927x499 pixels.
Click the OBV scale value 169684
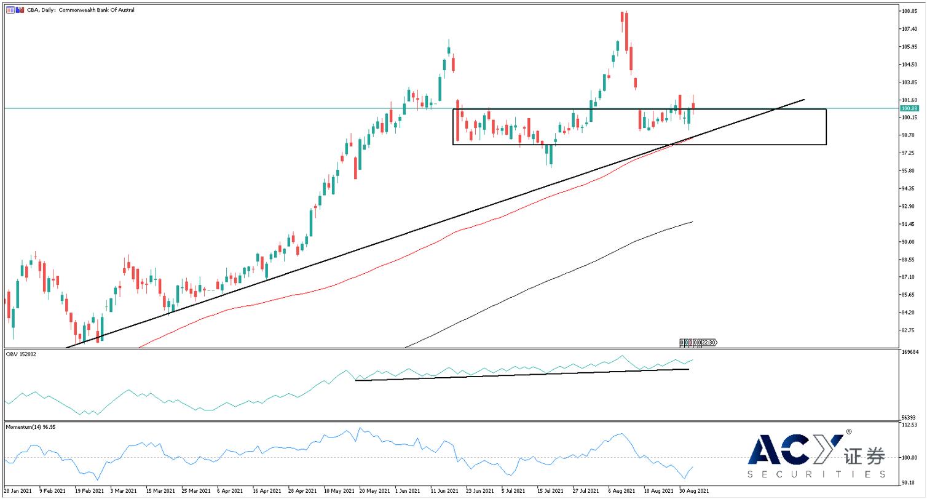point(910,353)
